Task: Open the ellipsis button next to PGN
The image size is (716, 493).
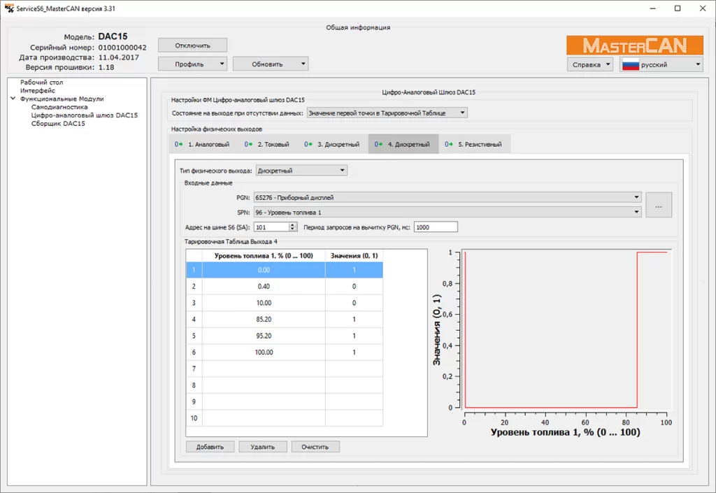Action: 658,205
